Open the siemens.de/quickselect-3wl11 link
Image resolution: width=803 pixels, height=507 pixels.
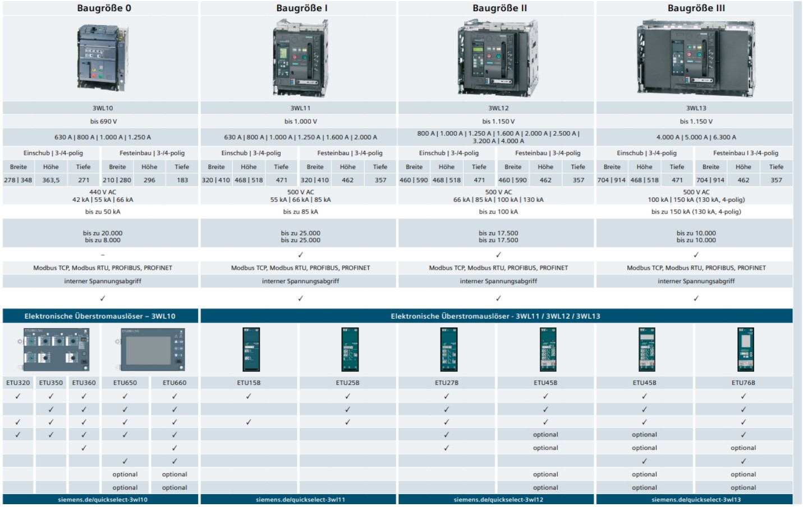pyautogui.click(x=300, y=500)
